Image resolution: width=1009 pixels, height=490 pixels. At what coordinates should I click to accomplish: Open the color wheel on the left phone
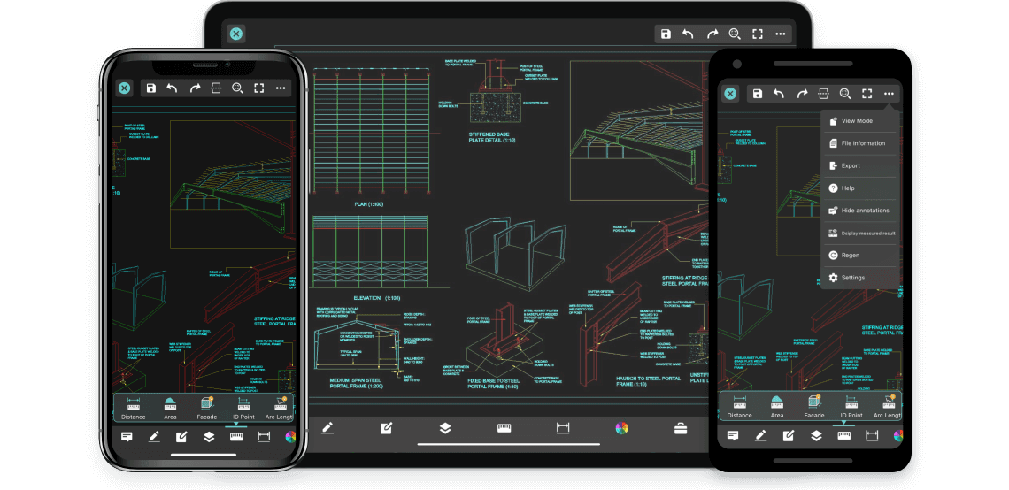point(290,437)
